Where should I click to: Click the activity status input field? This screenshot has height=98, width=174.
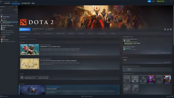(x=70, y=39)
